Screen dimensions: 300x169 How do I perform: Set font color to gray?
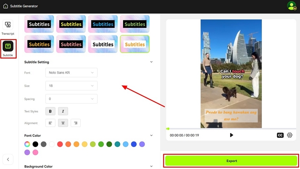point(44,144)
